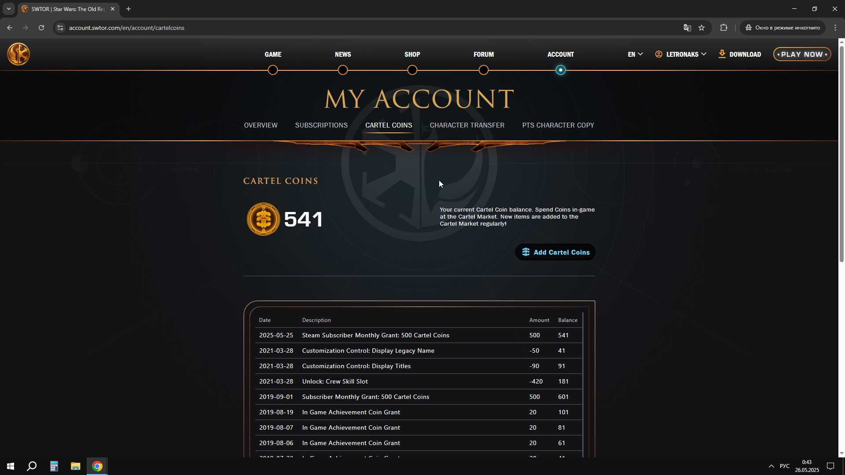
Task: Open Google Translate icon in address bar
Action: coord(687,28)
